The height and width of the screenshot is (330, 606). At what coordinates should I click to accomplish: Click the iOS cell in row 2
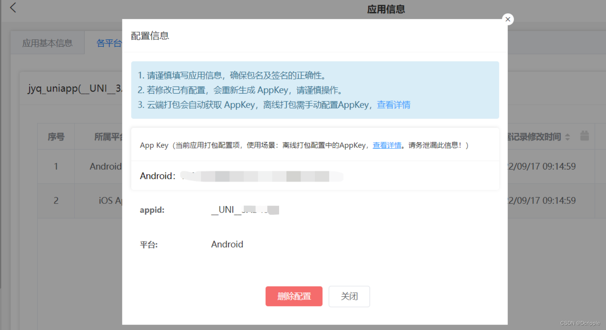point(110,200)
